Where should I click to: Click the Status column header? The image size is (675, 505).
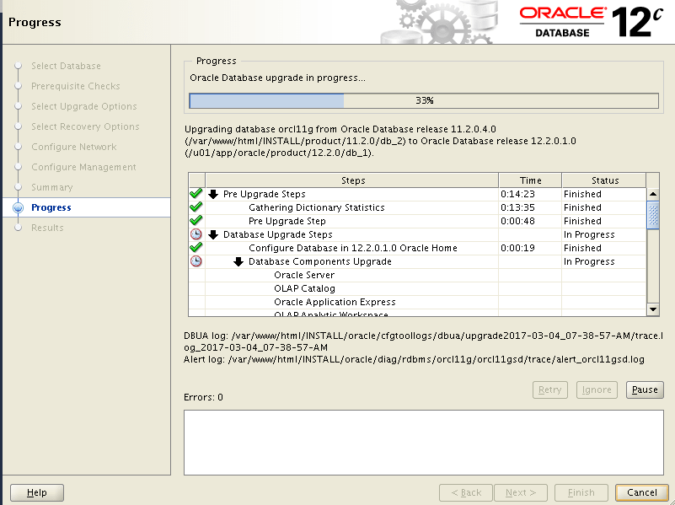(604, 180)
